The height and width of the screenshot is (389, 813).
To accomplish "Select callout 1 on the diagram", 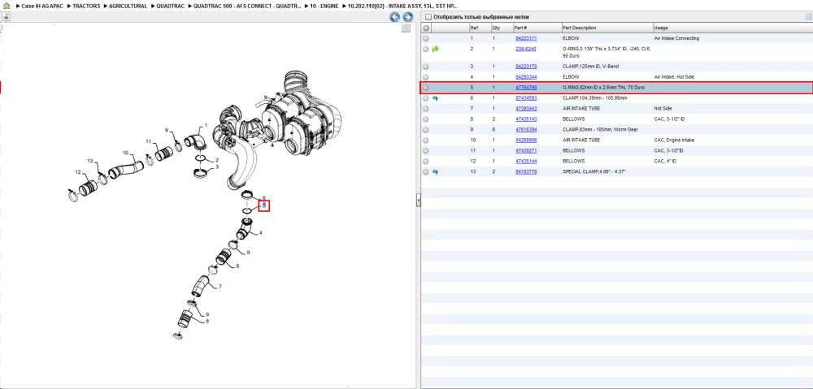I will coord(206,125).
